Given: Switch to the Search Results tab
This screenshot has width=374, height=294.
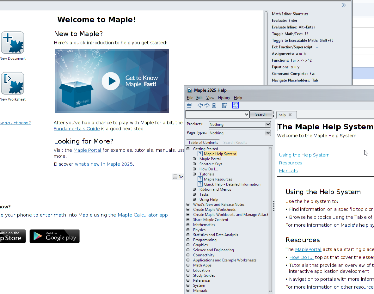Looking at the screenshot, I should (x=235, y=142).
